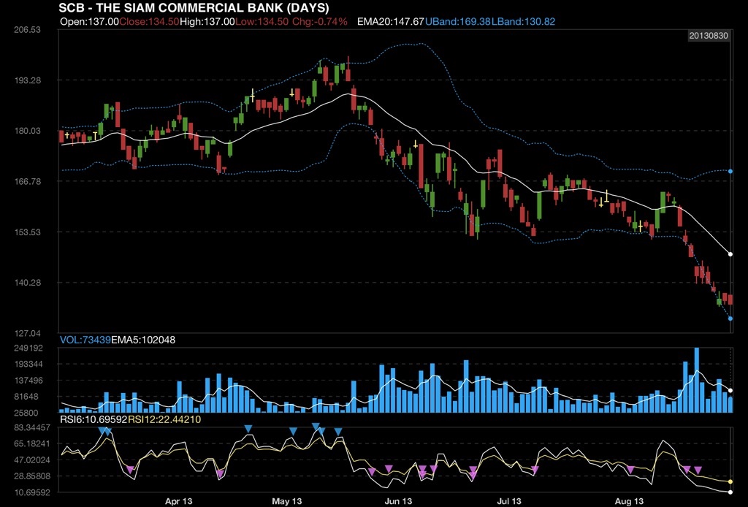Image resolution: width=748 pixels, height=507 pixels.
Task: Click the Apr 13 date axis label
Action: click(x=178, y=501)
